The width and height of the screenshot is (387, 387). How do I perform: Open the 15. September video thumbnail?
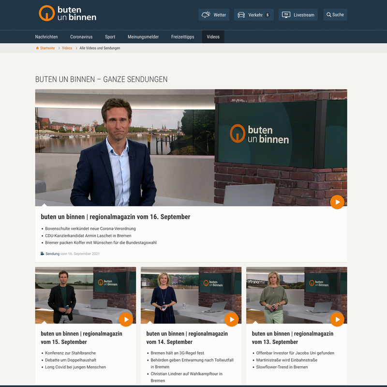click(x=86, y=295)
